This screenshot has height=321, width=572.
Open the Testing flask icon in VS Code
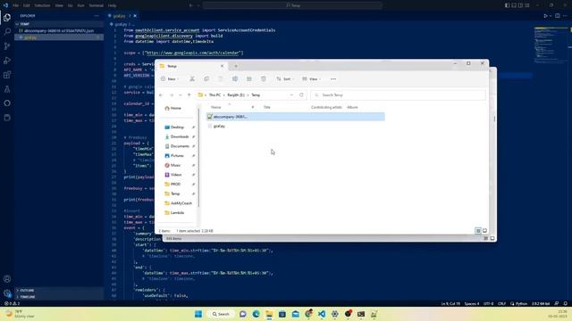[x=7, y=89]
